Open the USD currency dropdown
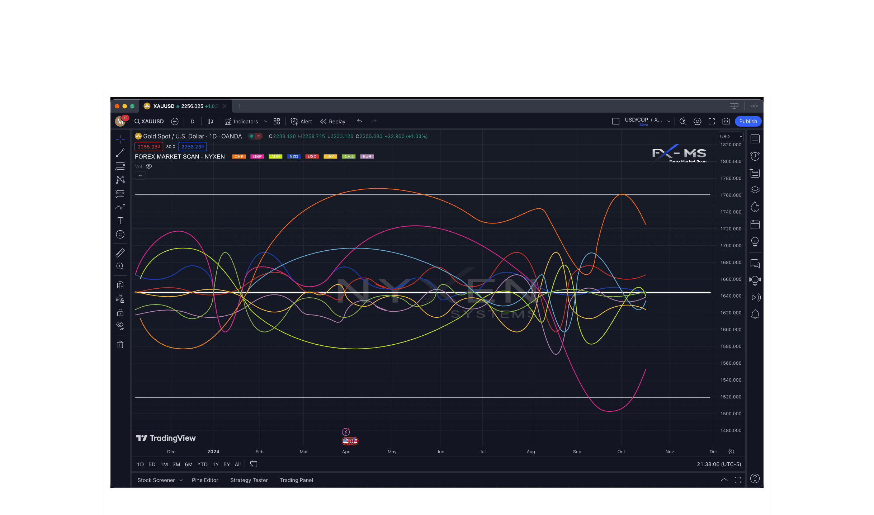874x515 pixels. coord(731,137)
